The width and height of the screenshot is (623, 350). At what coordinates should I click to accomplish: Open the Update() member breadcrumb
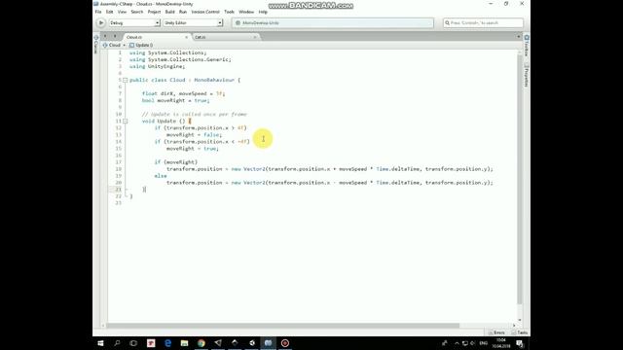[141, 46]
